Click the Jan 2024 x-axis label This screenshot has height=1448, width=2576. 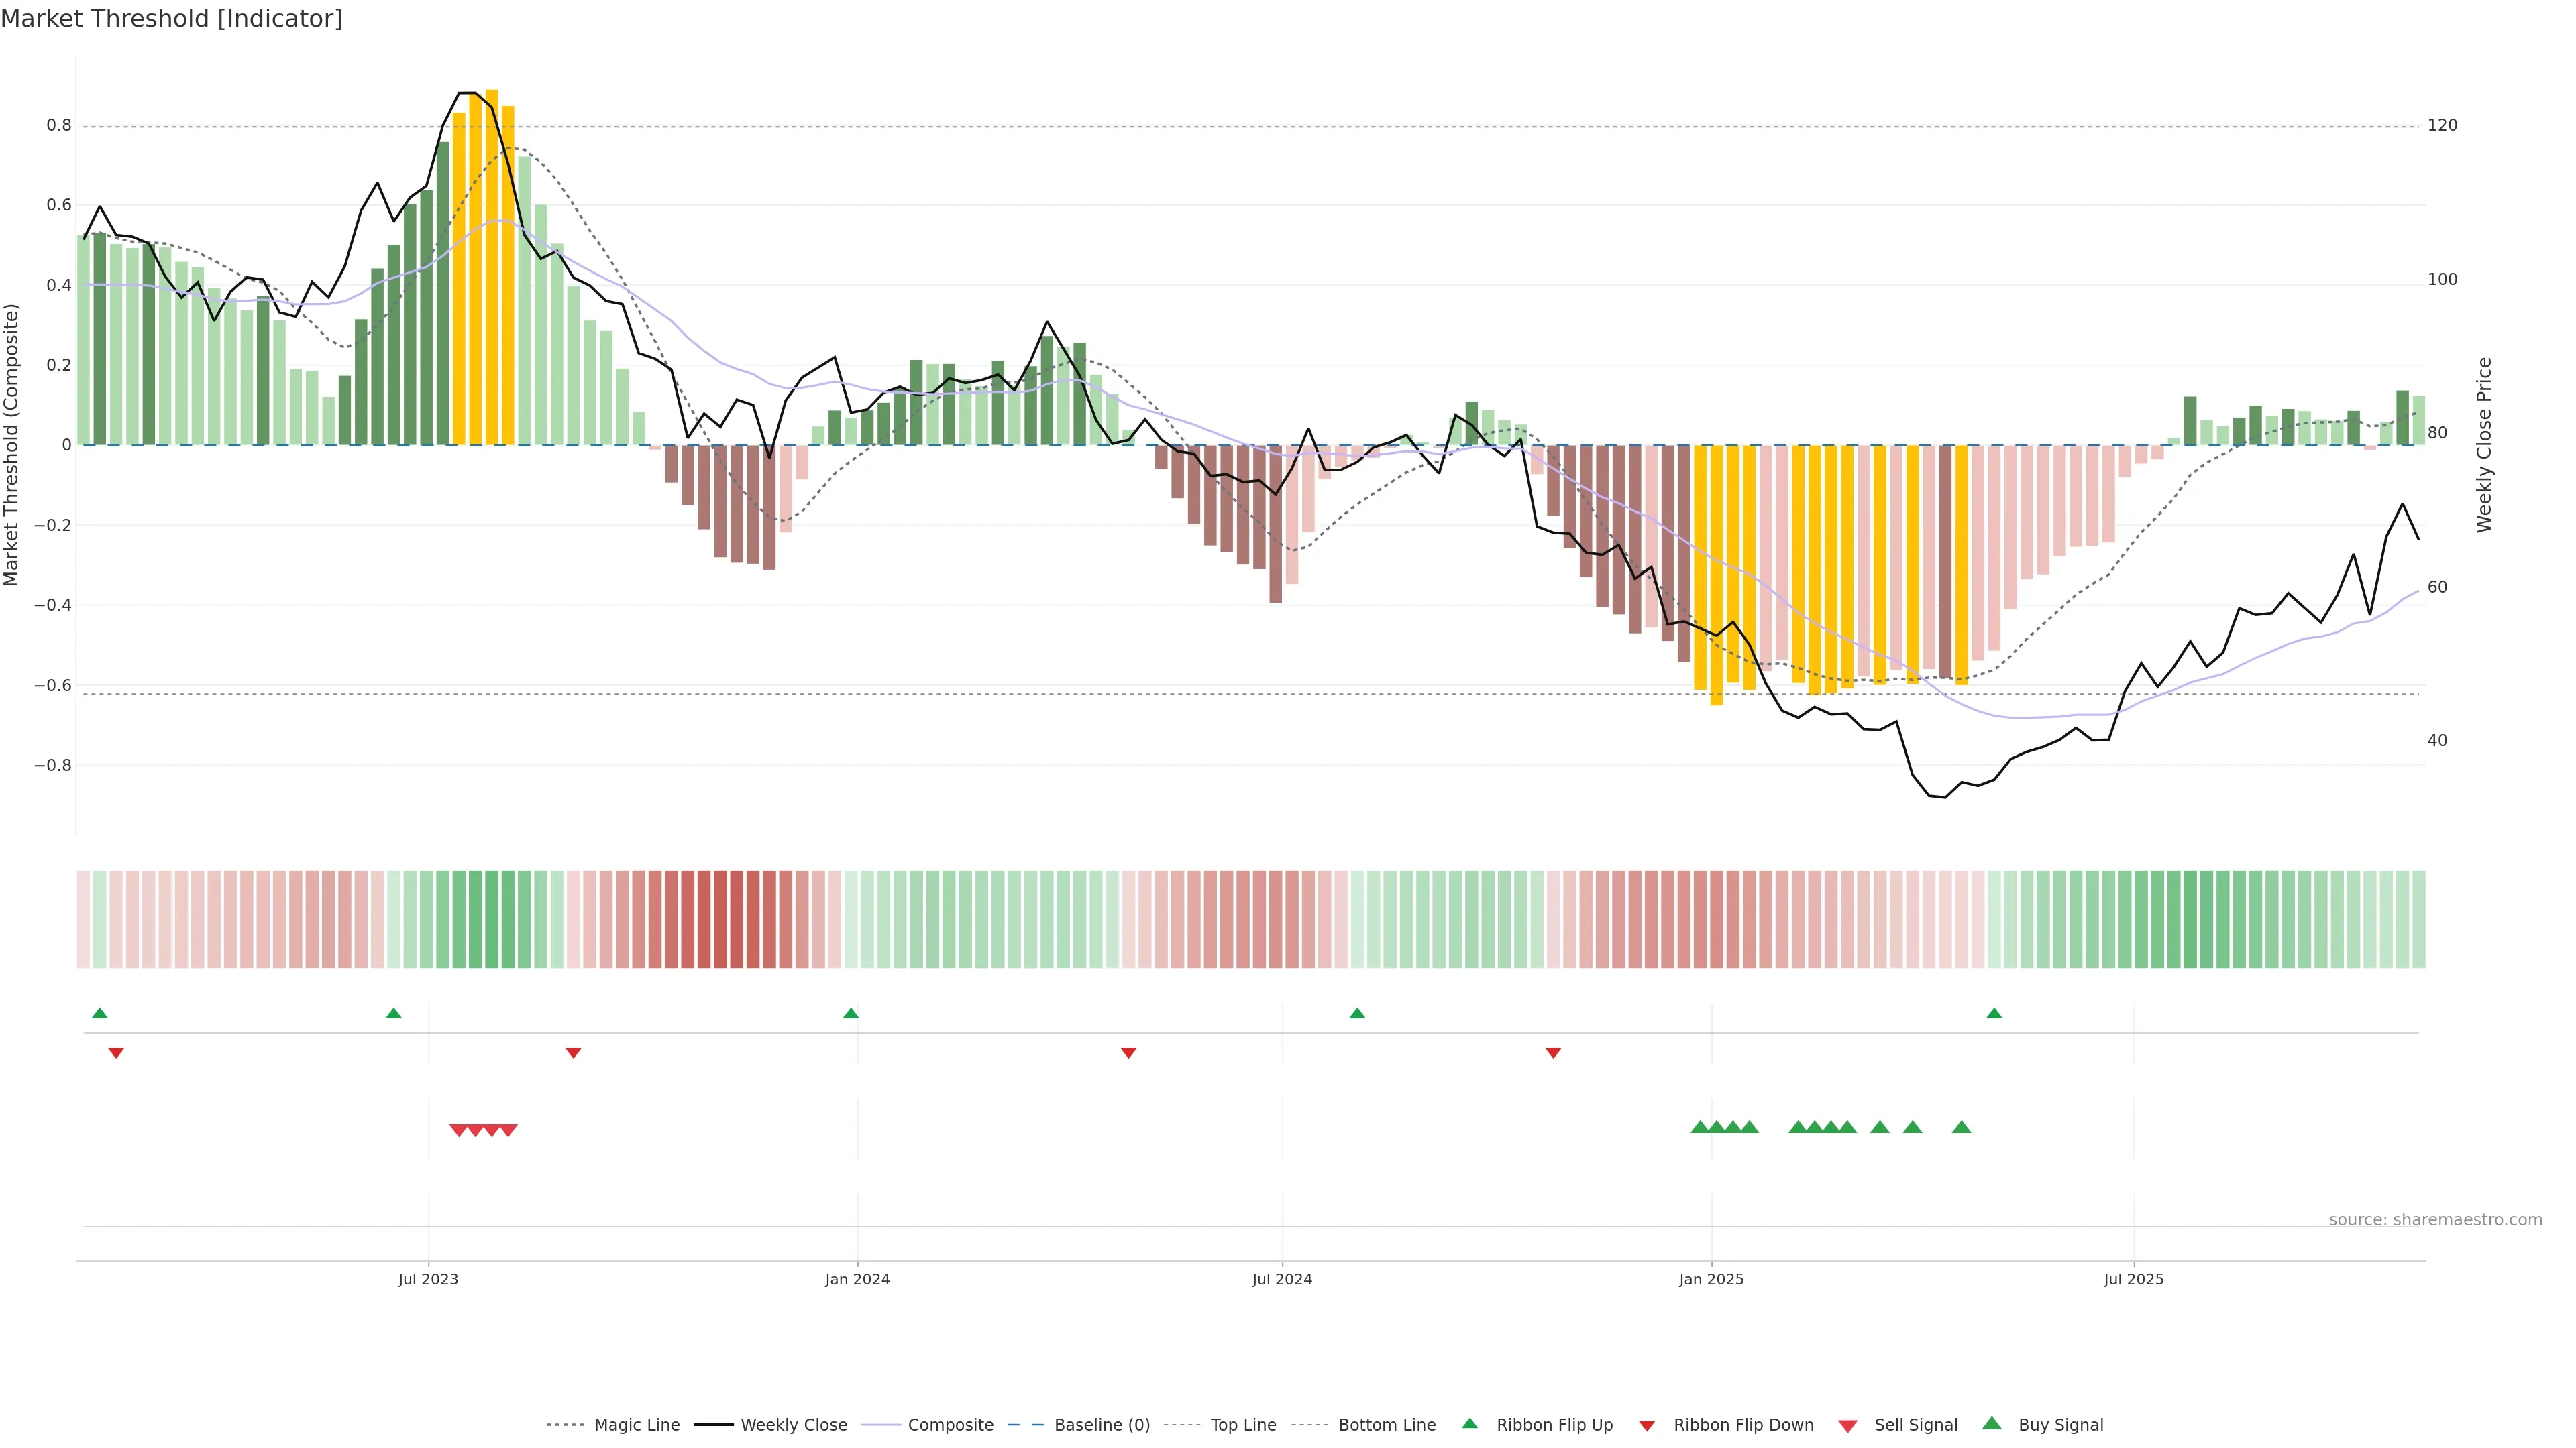[x=857, y=1279]
